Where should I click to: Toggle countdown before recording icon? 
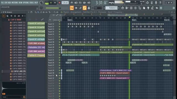(x=80, y=3)
